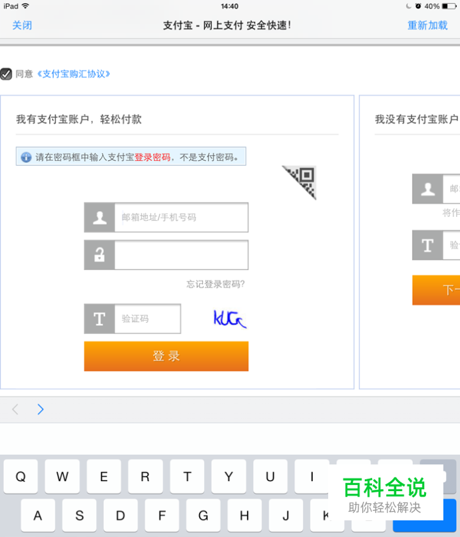The height and width of the screenshot is (537, 460).
Task: Tap the G key on the keyboard
Action: tap(203, 516)
